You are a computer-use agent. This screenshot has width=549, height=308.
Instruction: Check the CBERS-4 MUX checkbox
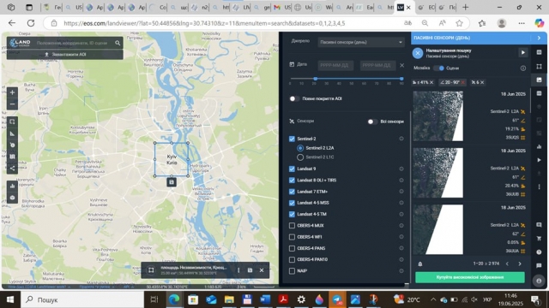[292, 226]
